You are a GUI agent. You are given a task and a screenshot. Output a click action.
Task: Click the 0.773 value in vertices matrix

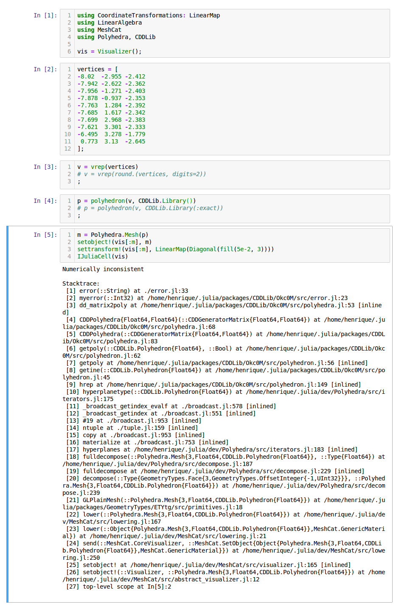(x=89, y=141)
